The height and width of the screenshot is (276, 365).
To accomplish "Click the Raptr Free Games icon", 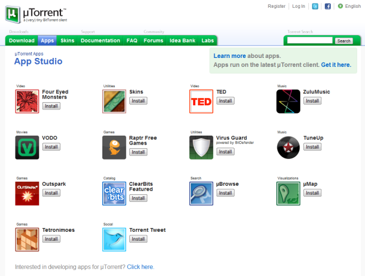I will point(114,148).
